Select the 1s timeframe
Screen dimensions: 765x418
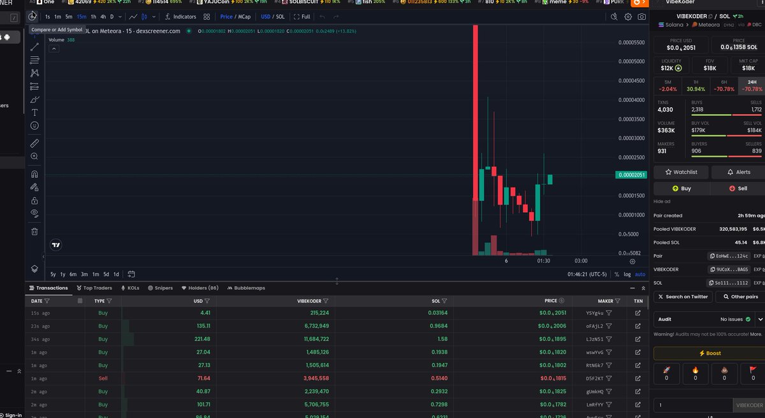point(48,17)
